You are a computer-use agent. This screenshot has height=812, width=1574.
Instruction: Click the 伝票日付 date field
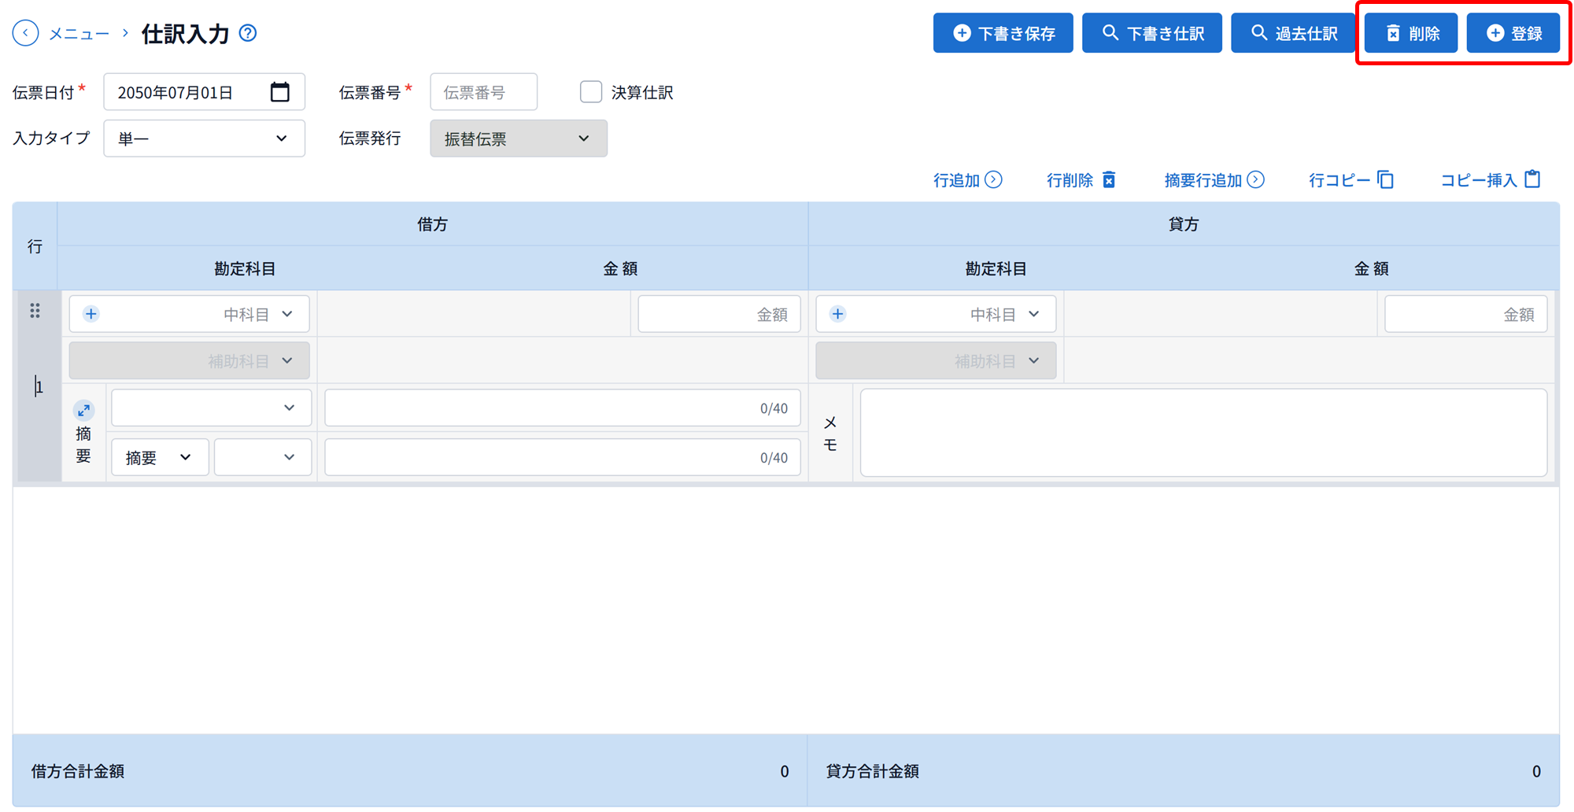pyautogui.click(x=205, y=92)
